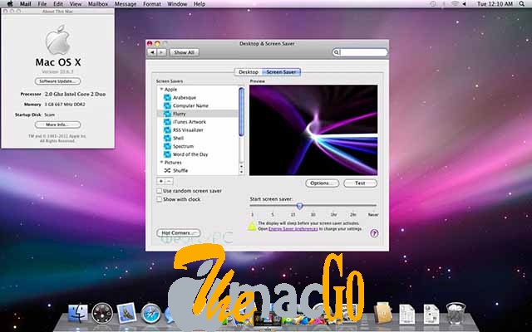Enable Show with clock

pyautogui.click(x=159, y=199)
